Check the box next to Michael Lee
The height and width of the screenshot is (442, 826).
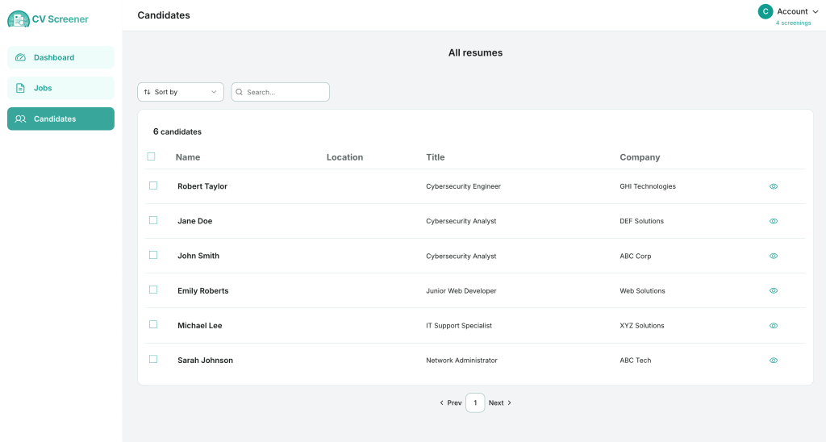(x=153, y=324)
